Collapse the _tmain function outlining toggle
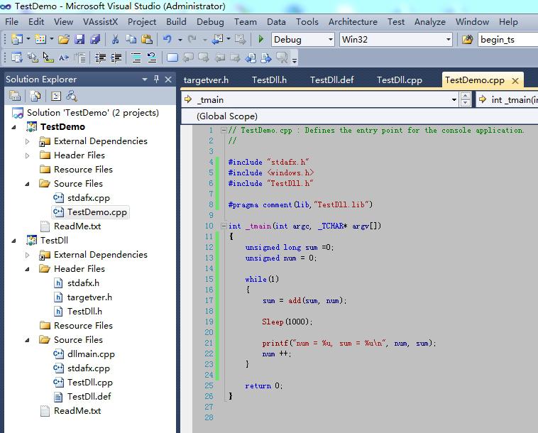 point(224,226)
